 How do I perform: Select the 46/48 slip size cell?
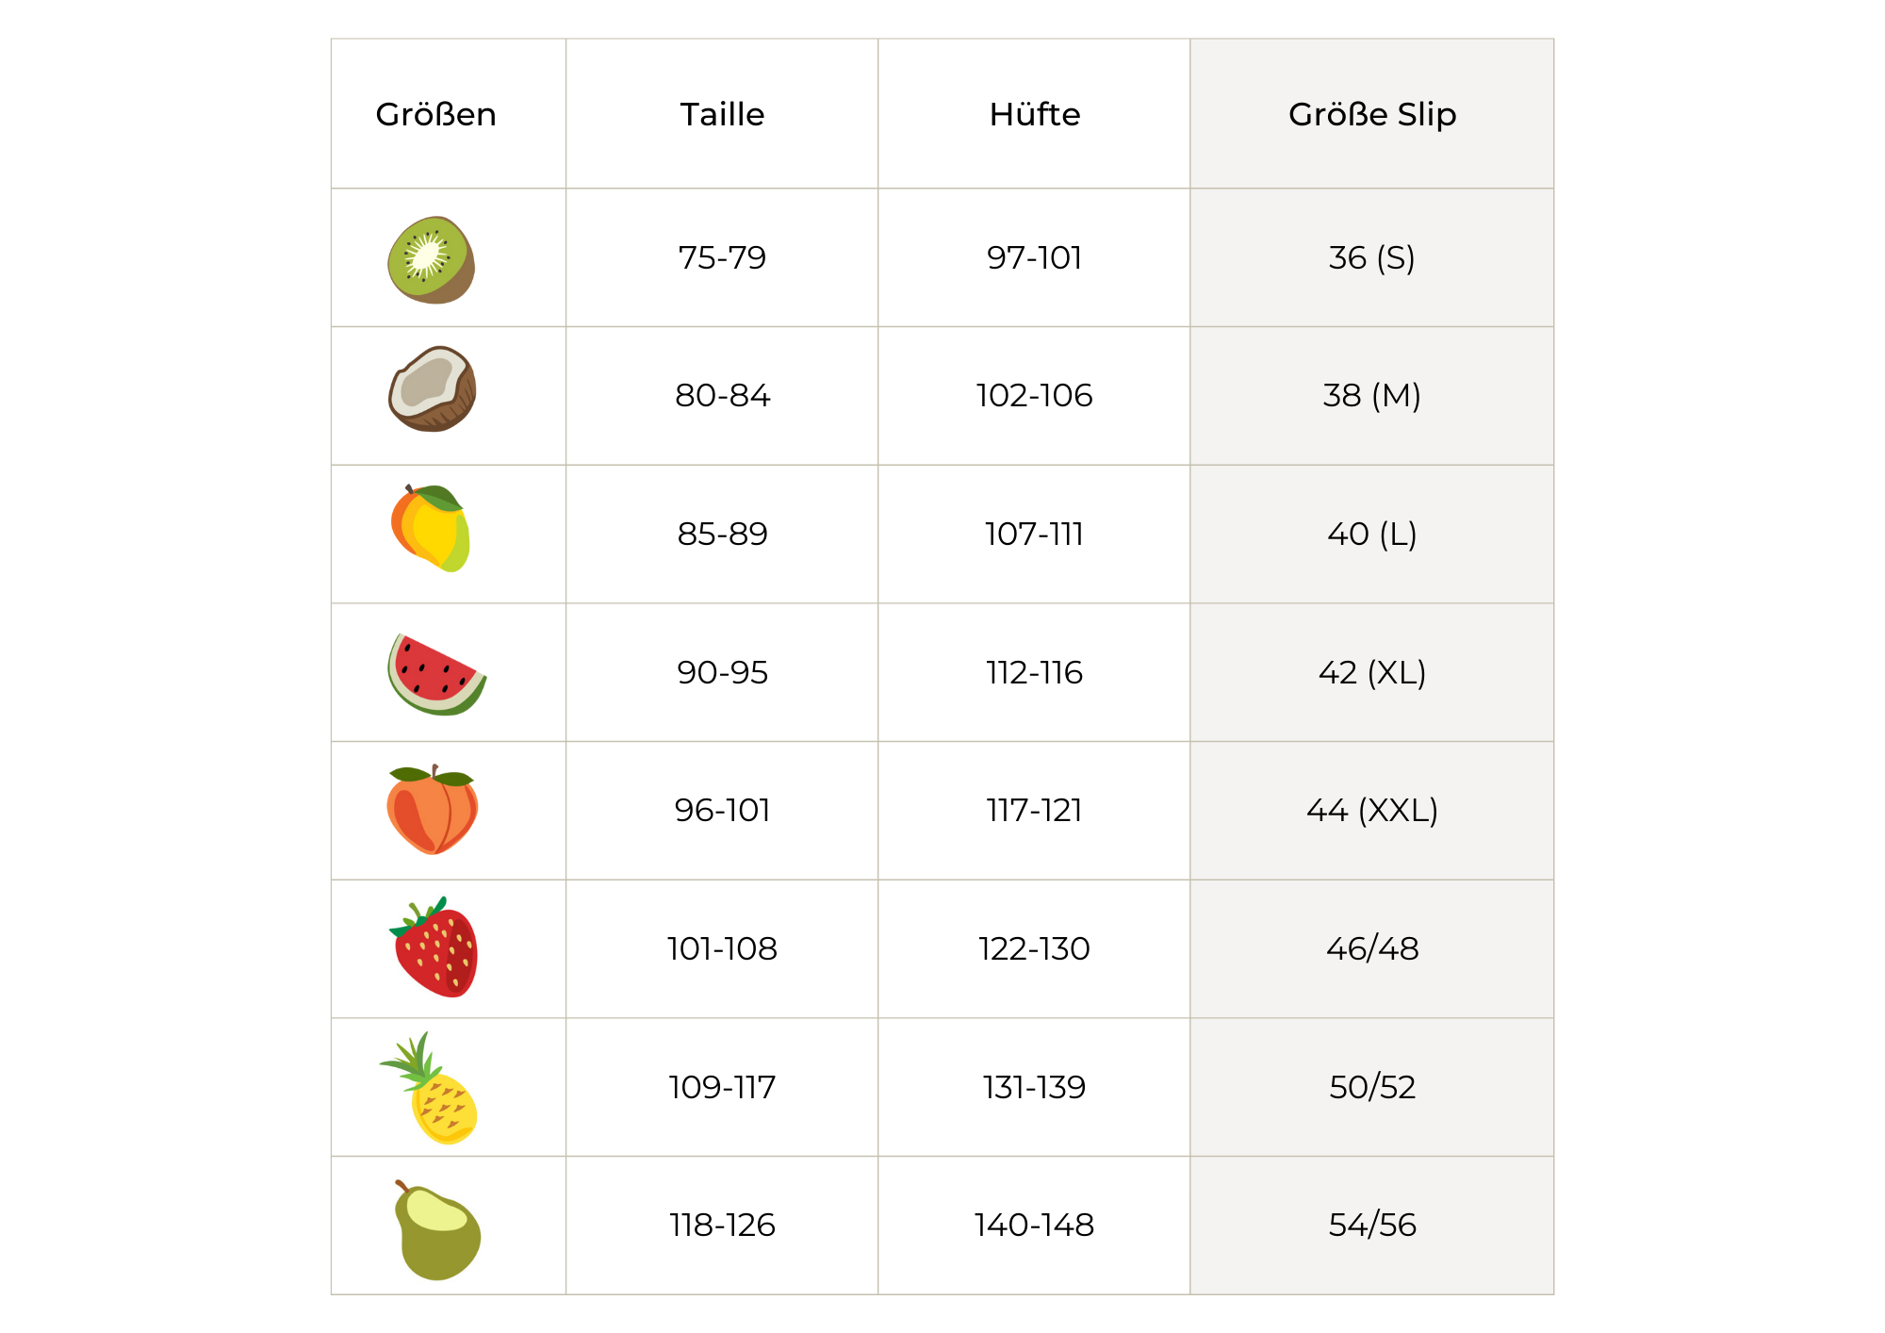click(1371, 948)
